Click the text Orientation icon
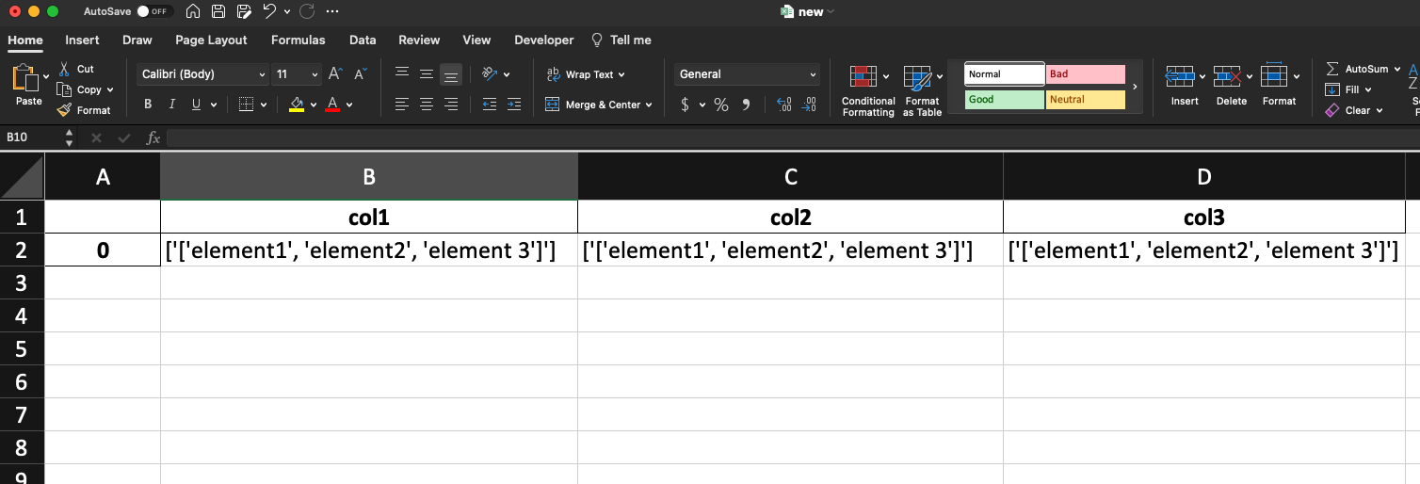 490,73
